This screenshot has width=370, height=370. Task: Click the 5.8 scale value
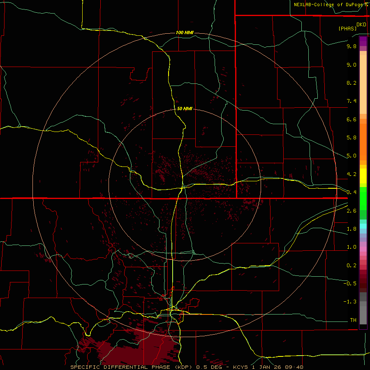point(351,138)
